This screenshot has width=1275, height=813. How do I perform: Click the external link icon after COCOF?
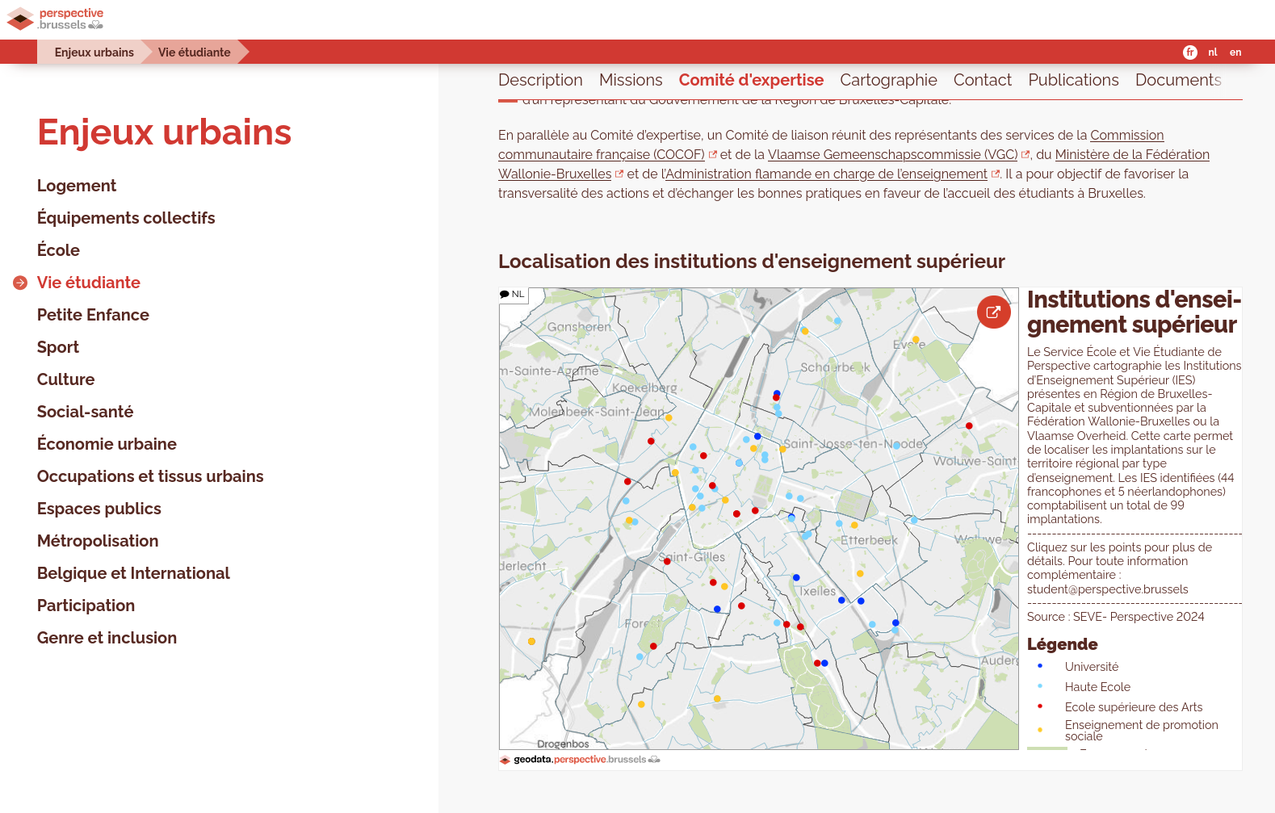coord(713,155)
